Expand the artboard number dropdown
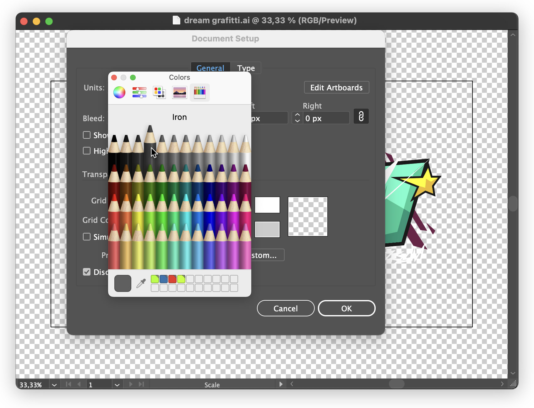534x408 pixels. coord(117,385)
